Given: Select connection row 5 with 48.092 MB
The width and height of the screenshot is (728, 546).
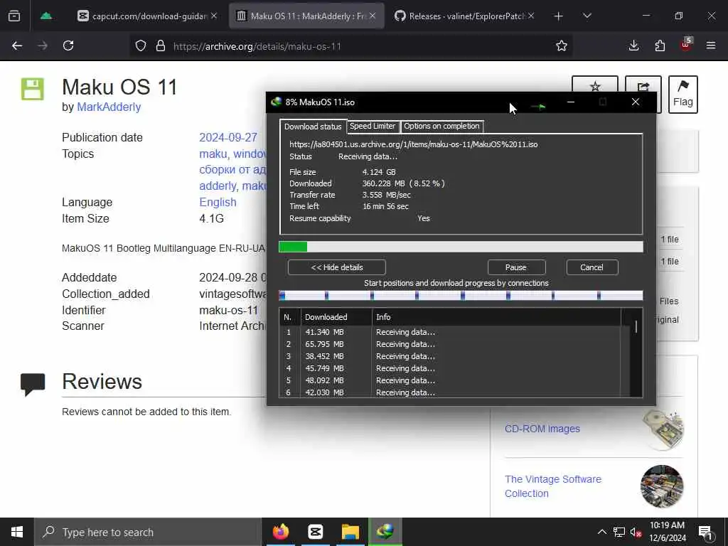Looking at the screenshot, I should pos(450,380).
